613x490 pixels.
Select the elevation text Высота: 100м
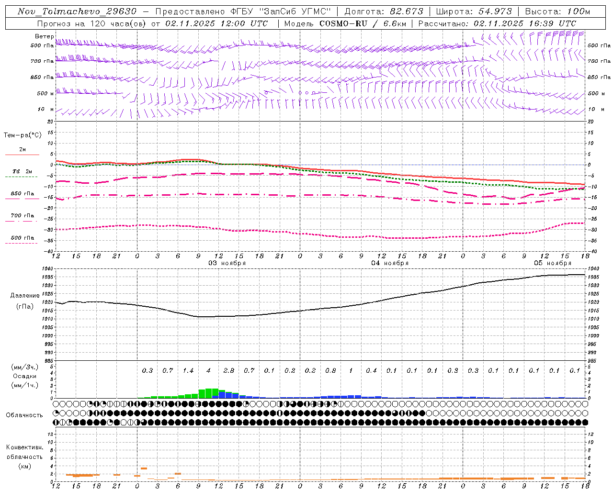(557, 11)
